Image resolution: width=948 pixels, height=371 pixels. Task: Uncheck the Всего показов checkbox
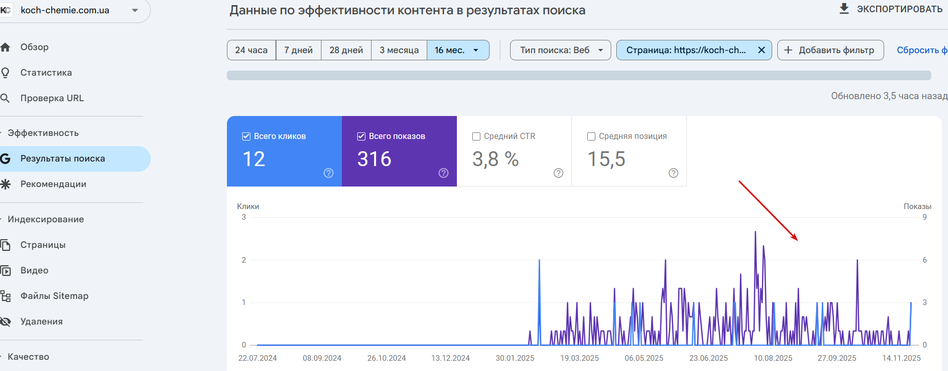click(x=361, y=136)
